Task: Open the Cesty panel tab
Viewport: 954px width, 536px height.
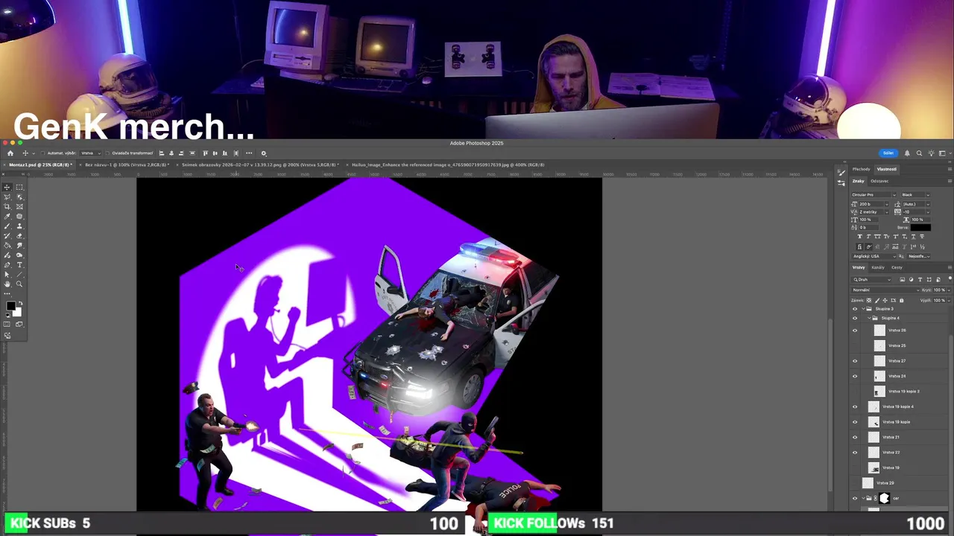Action: [x=897, y=267]
